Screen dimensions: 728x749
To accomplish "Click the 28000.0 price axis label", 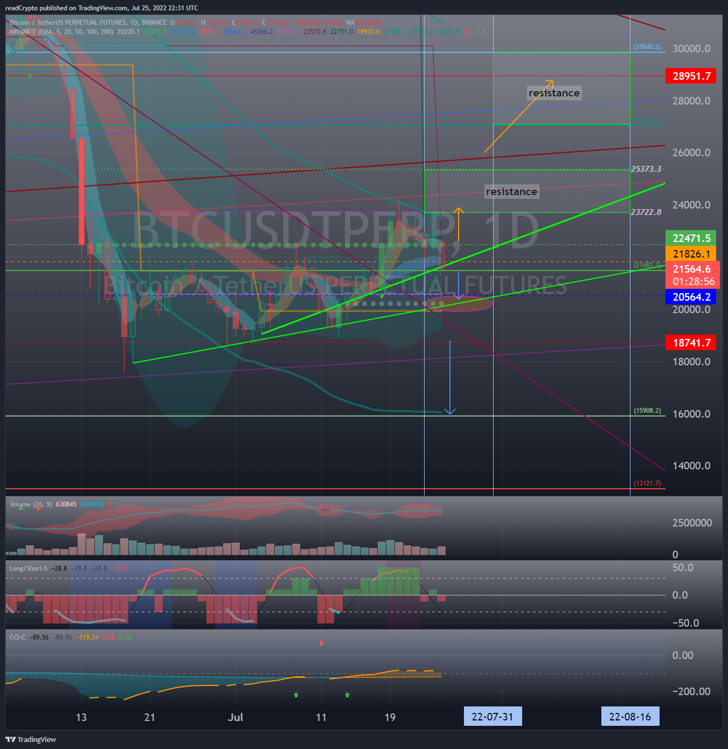I will [691, 101].
